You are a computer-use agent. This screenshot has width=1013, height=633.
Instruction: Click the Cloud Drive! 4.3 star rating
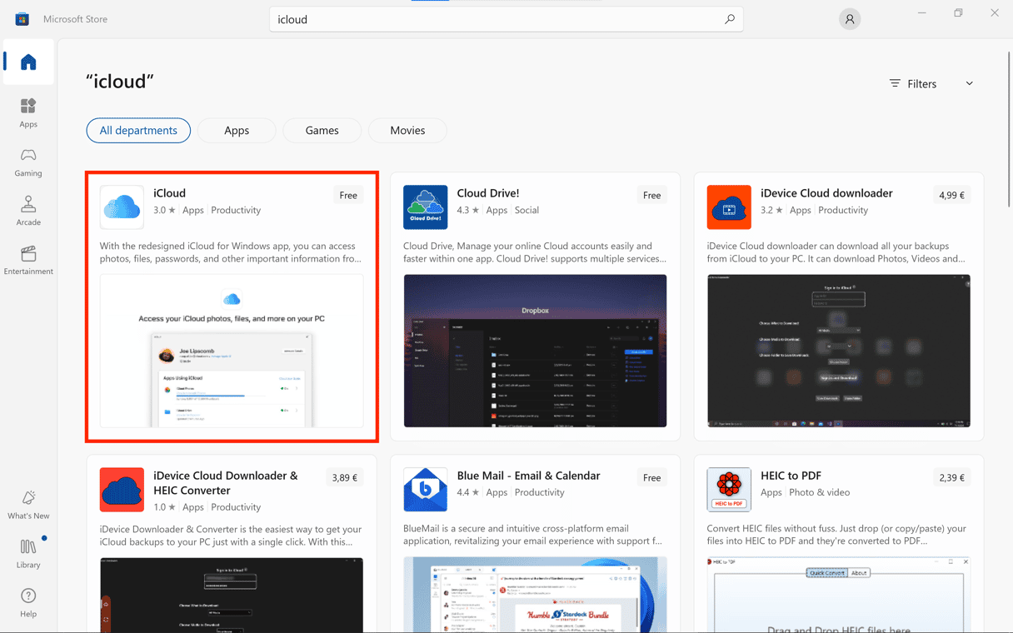coord(468,210)
